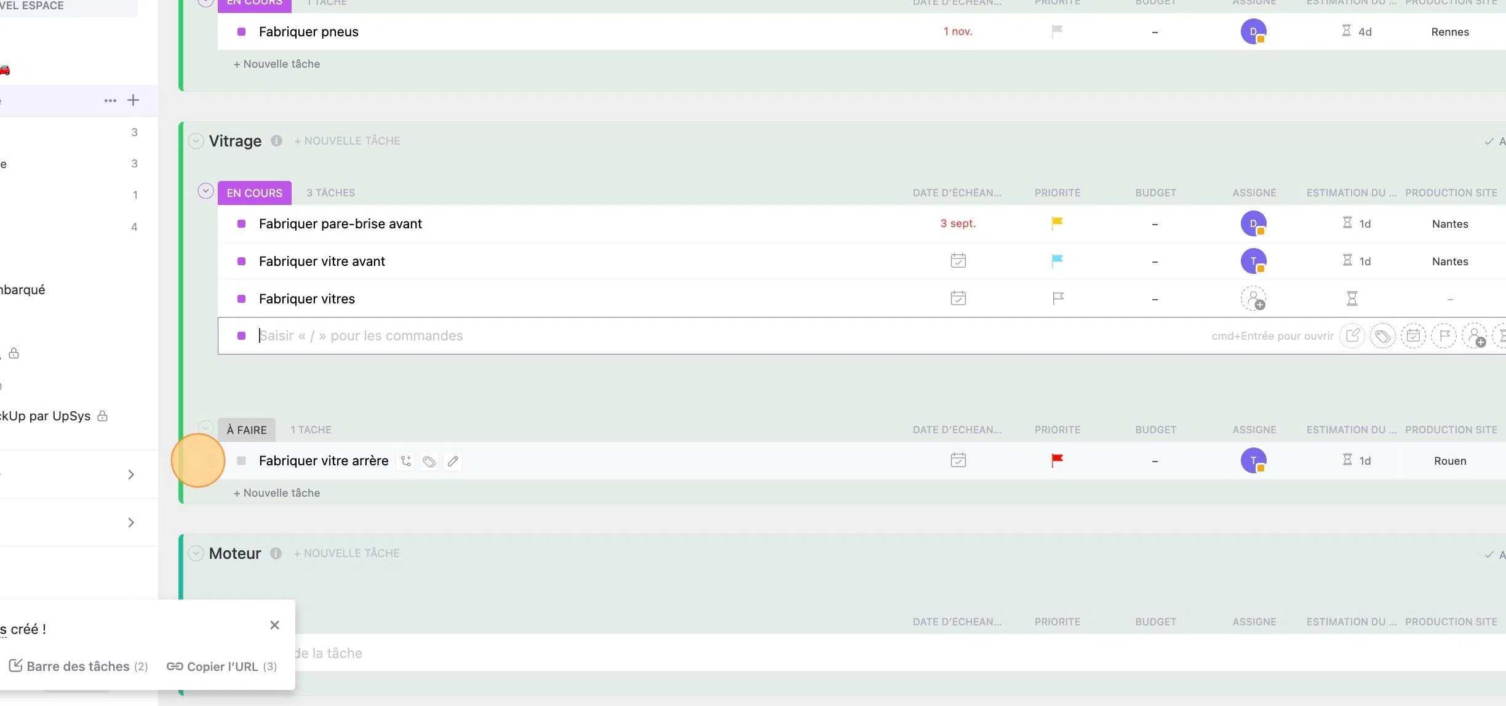Click the rename pencil on Fabriquer vitre arrère

[x=453, y=461]
